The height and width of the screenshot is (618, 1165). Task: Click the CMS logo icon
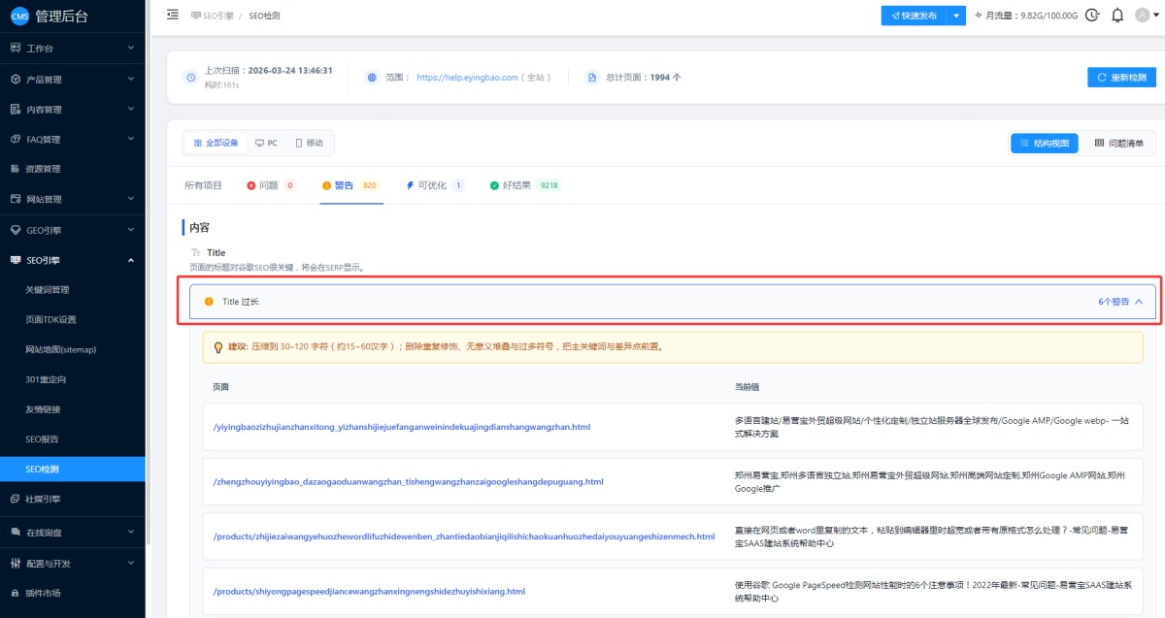(x=19, y=16)
